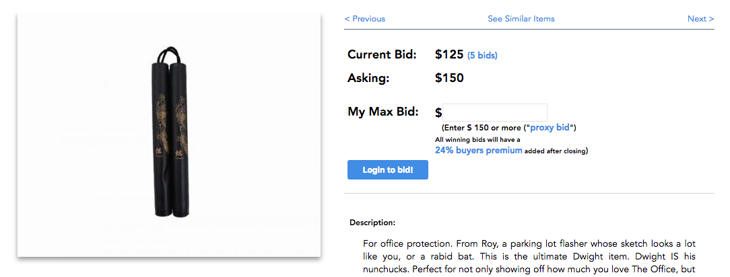Image resolution: width=730 pixels, height=277 pixels.
Task: Go to the Next auction item
Action: coord(700,19)
